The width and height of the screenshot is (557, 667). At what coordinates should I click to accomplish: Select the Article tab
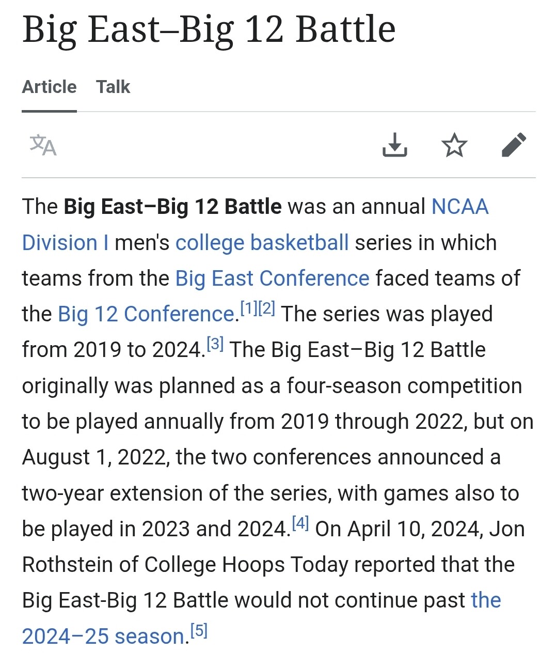49,87
